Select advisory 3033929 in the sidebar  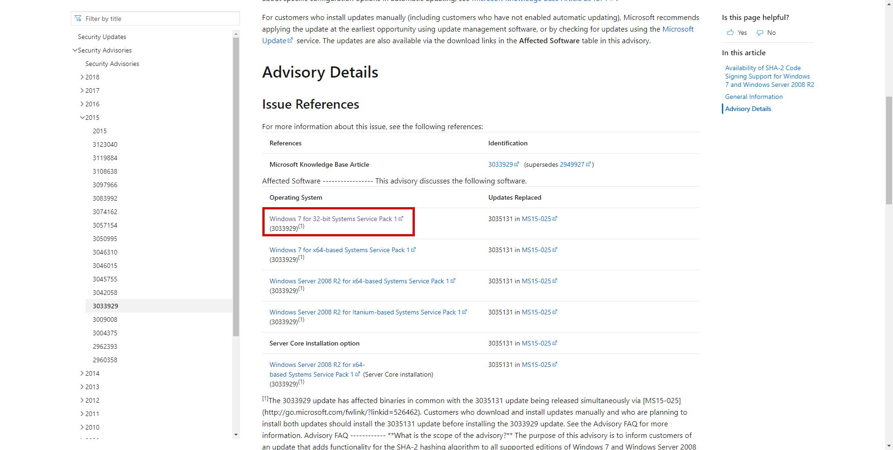[106, 306]
